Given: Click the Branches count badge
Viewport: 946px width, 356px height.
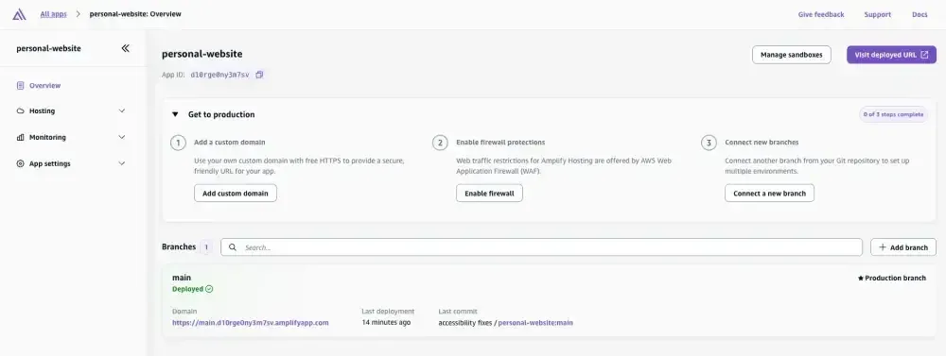Looking at the screenshot, I should pos(205,247).
